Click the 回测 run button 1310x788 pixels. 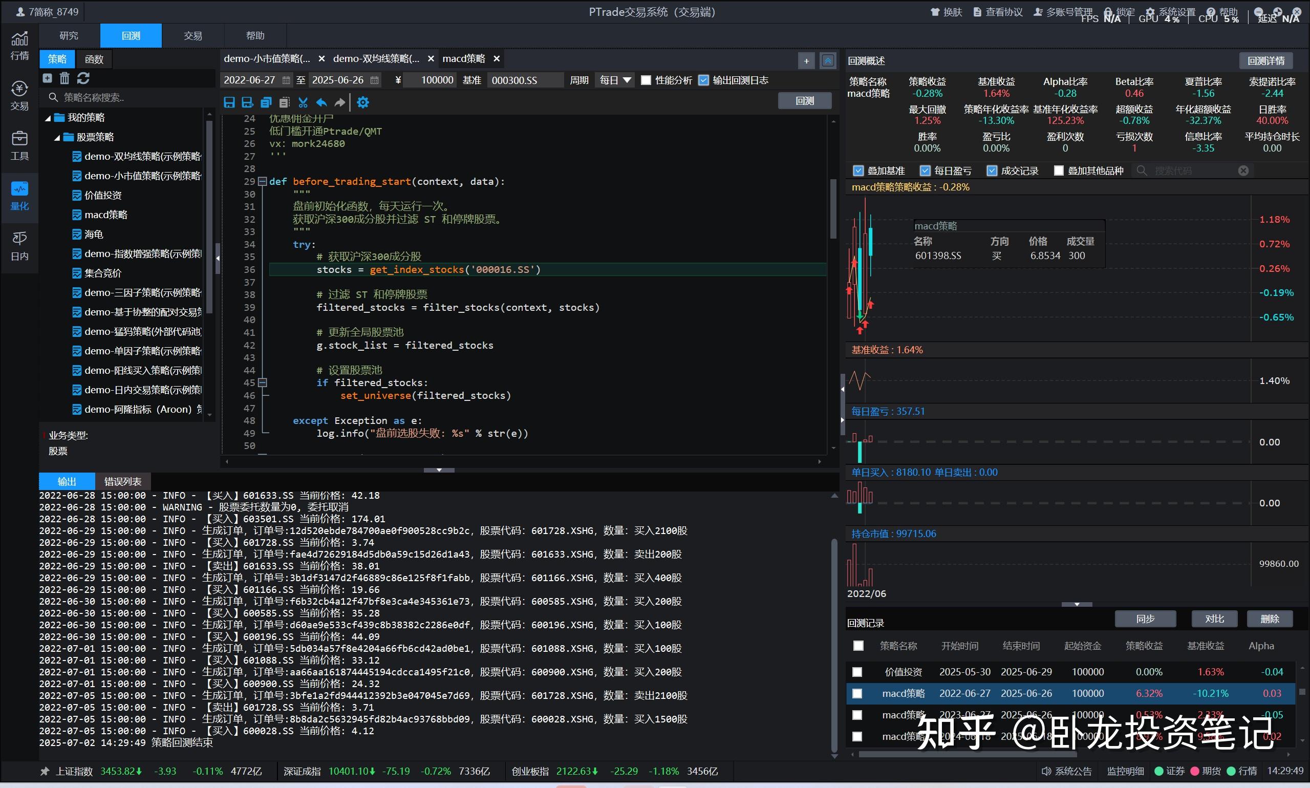(x=805, y=100)
